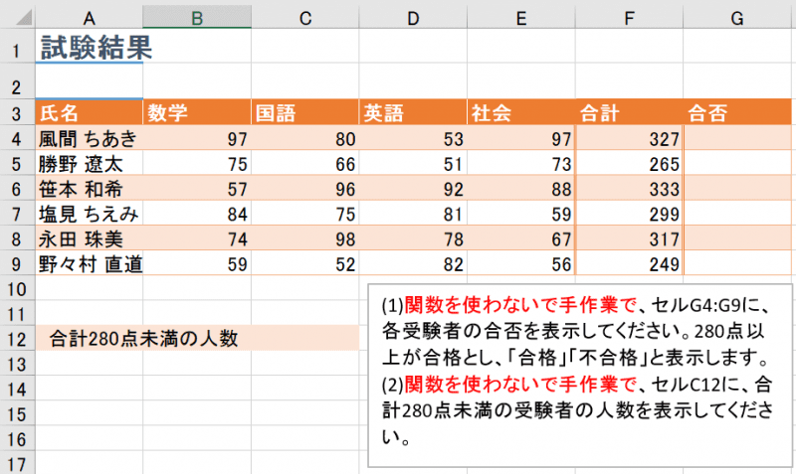Click total cell showing 327

coord(630,138)
